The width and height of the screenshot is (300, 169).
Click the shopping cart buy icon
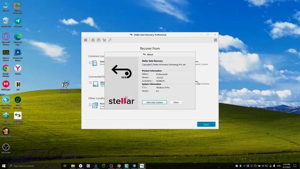(104, 40)
